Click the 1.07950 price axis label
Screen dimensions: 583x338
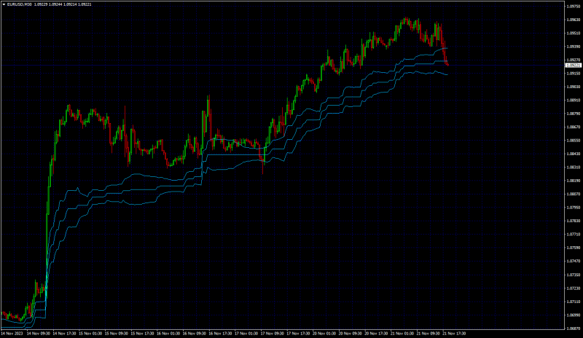(x=574, y=208)
